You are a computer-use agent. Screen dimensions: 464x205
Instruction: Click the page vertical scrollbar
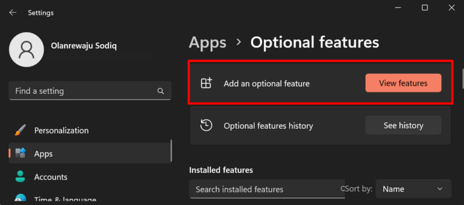(462, 79)
